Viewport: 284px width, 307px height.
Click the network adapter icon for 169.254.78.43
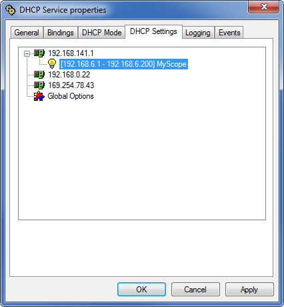pos(39,85)
